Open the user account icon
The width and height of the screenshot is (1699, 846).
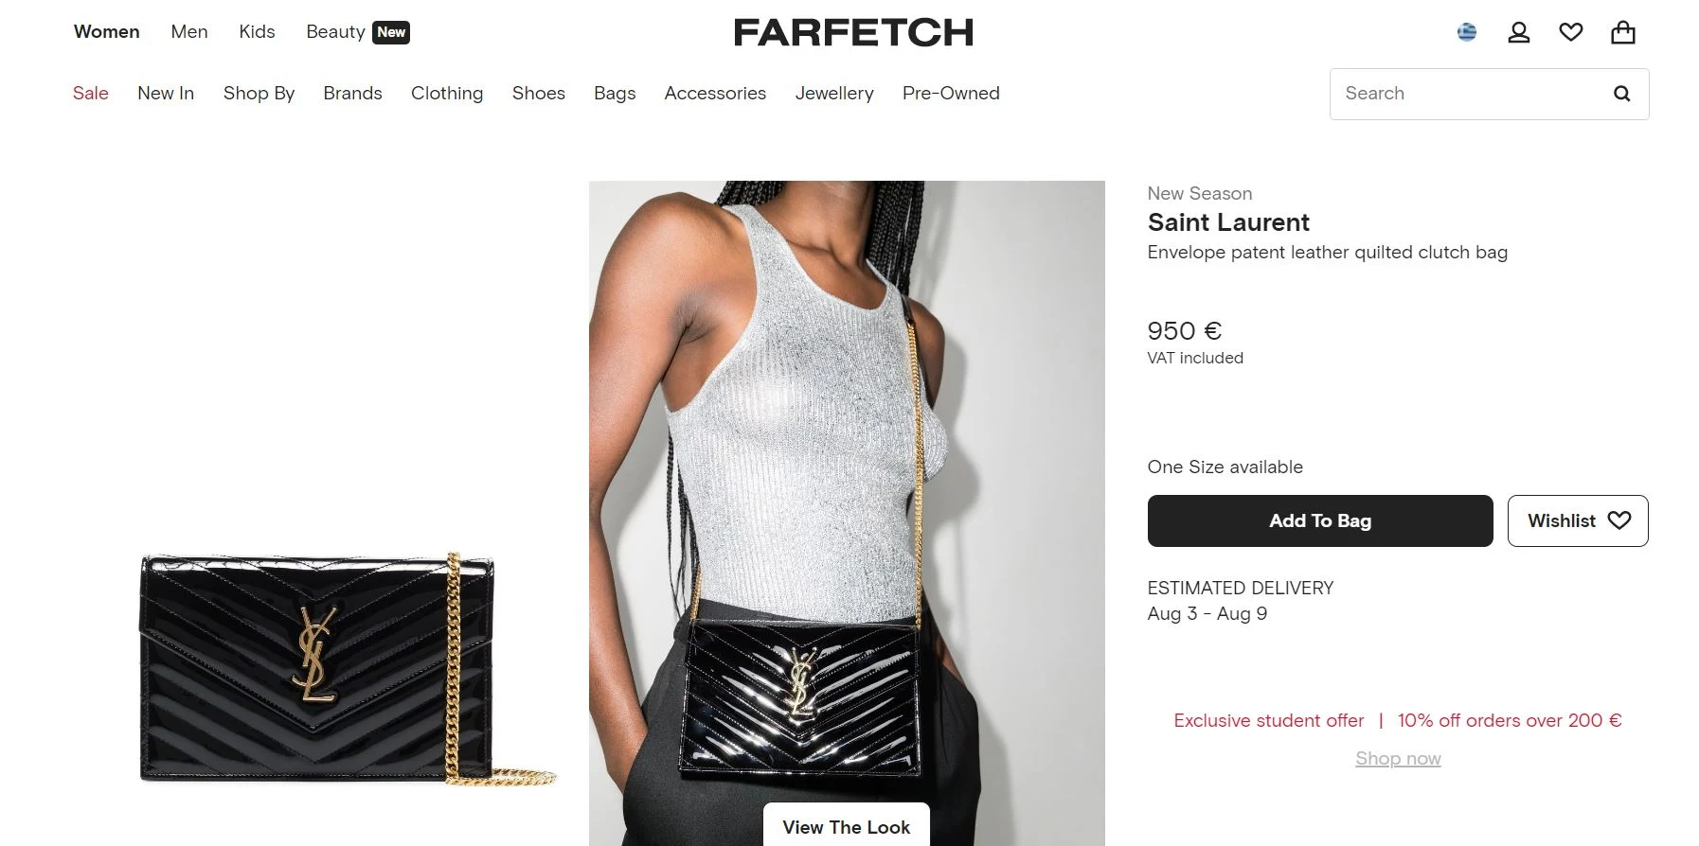pyautogui.click(x=1519, y=32)
